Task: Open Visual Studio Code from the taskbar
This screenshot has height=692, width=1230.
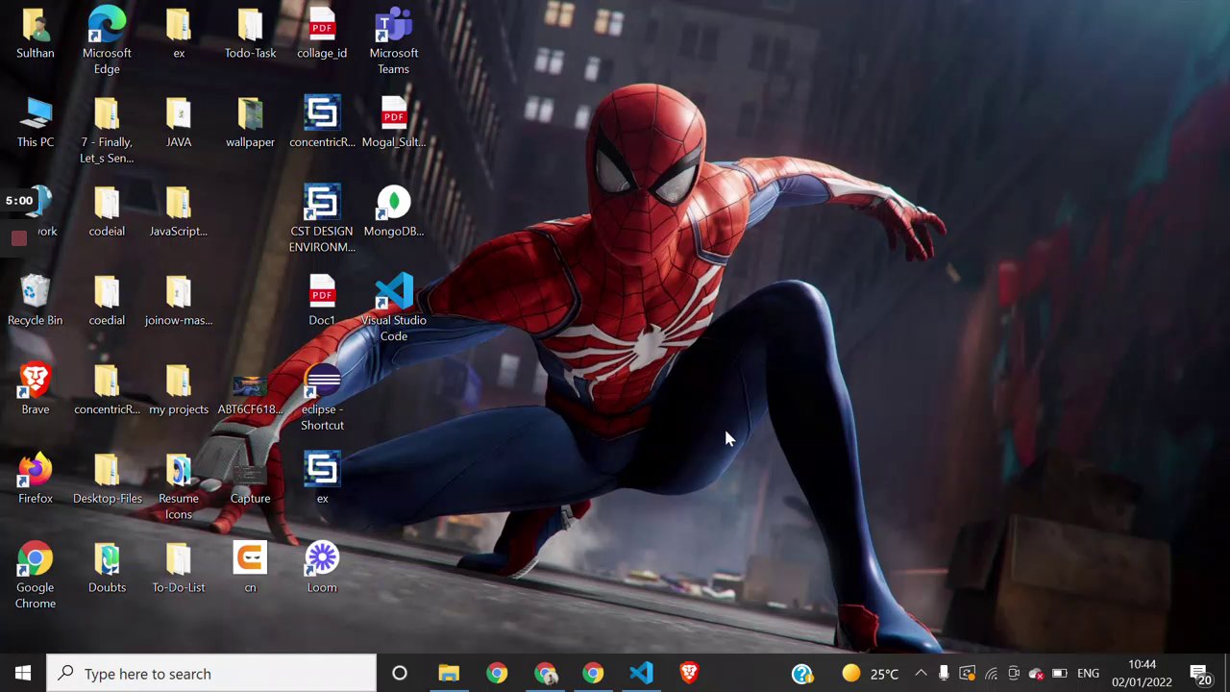Action: click(x=641, y=674)
